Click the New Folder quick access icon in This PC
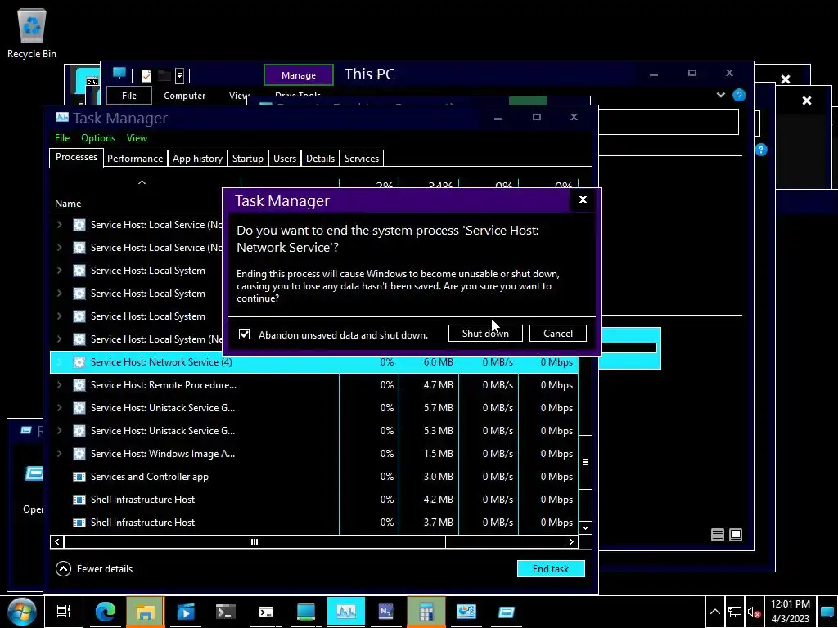838x628 pixels. coord(164,75)
